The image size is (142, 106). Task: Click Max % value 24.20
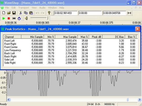(85, 60)
